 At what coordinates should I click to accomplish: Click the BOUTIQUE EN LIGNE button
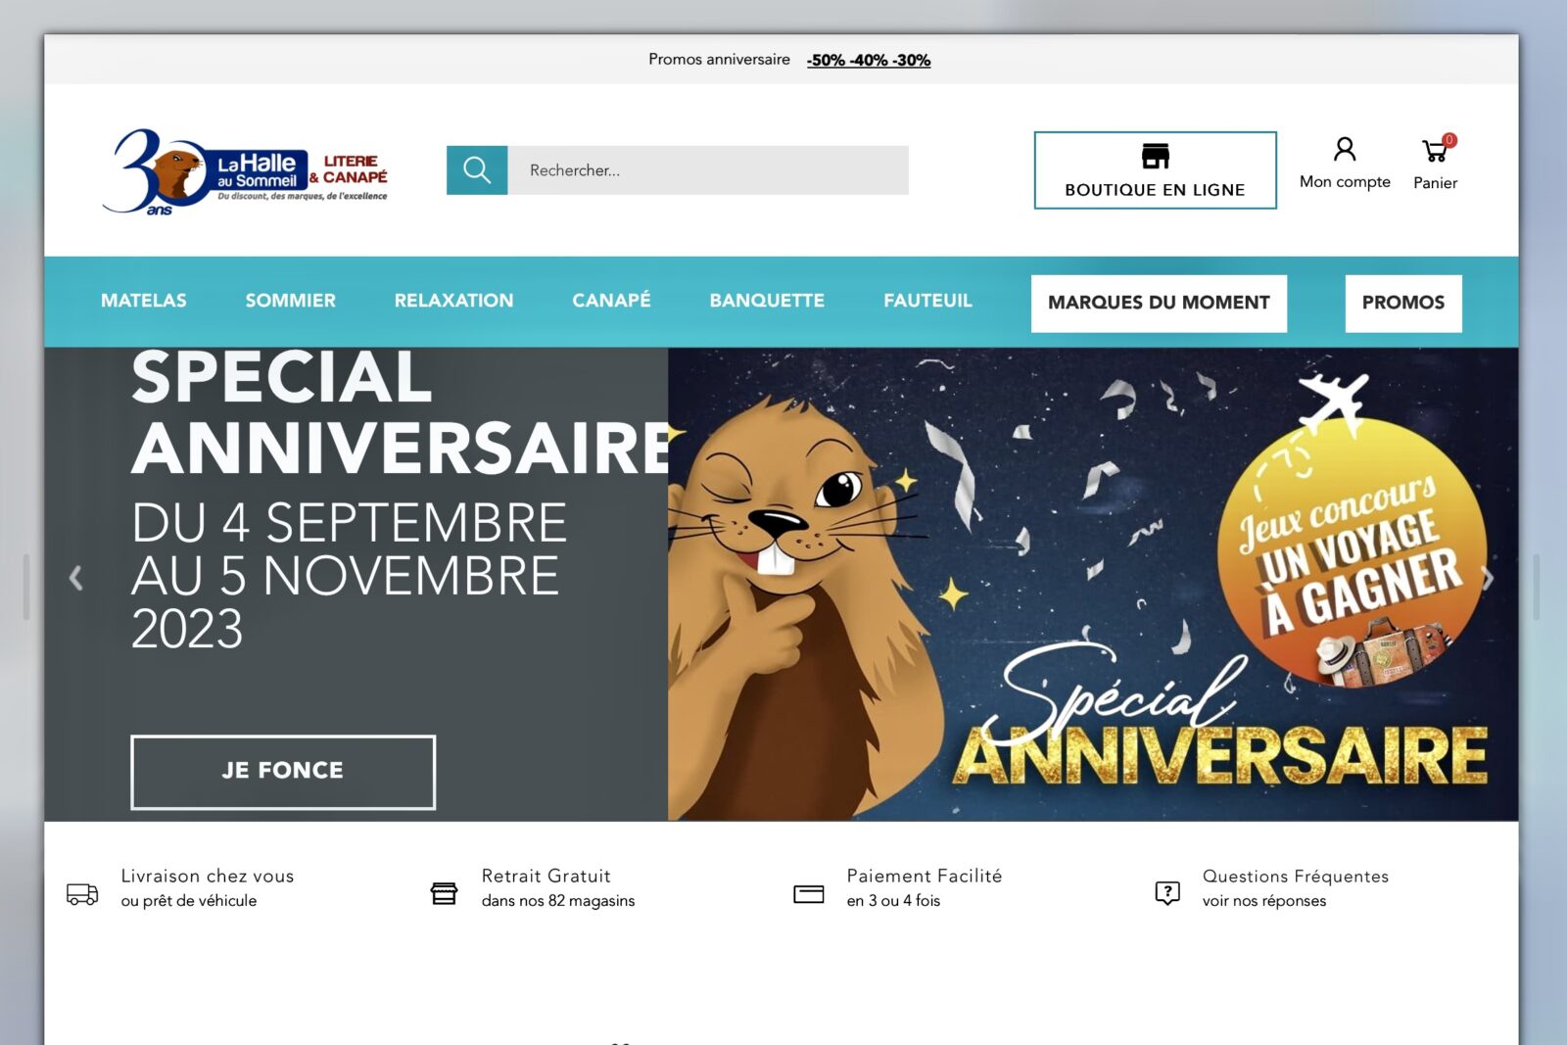[x=1155, y=170]
